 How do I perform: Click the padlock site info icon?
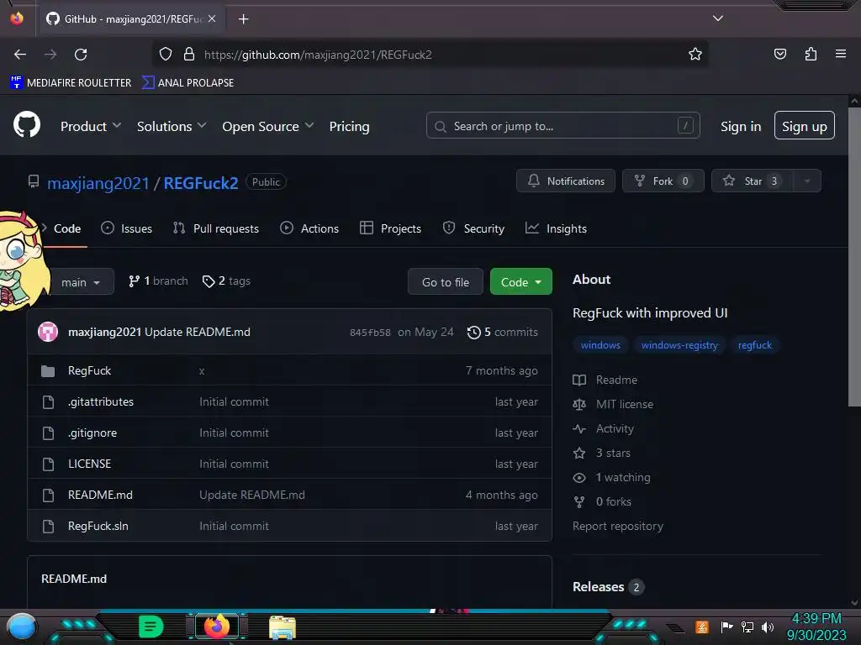(189, 54)
